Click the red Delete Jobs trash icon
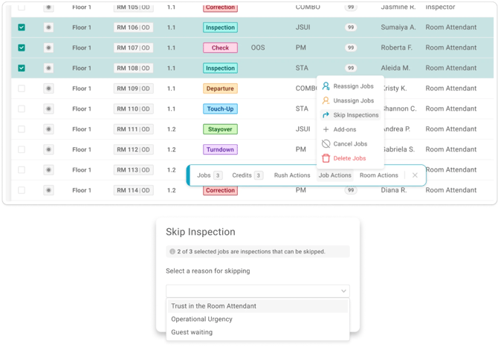498x356 pixels. [326, 158]
